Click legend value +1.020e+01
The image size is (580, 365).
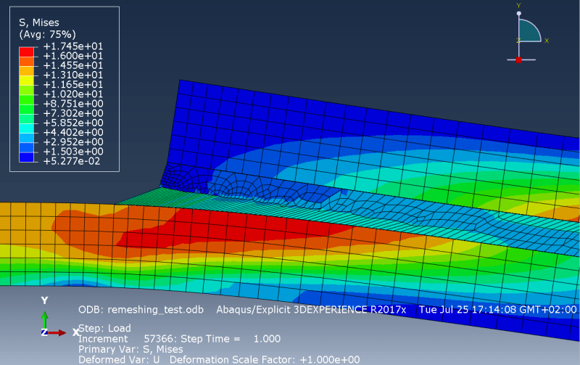(x=73, y=94)
